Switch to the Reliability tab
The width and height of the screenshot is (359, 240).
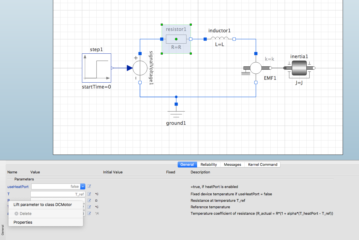[x=209, y=165]
